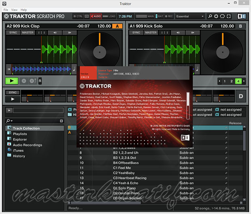251x214 pixels.
Task: Click the credits scrollbar in About dialog
Action: click(x=188, y=106)
